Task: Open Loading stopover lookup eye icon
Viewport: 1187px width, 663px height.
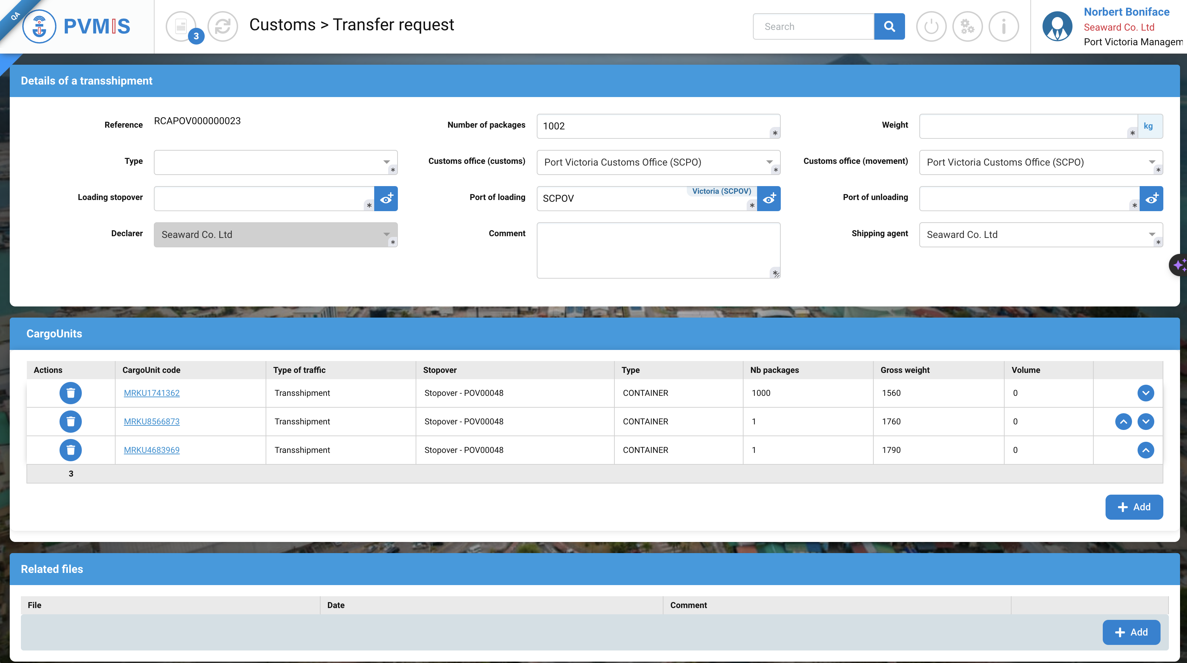Action: click(386, 198)
